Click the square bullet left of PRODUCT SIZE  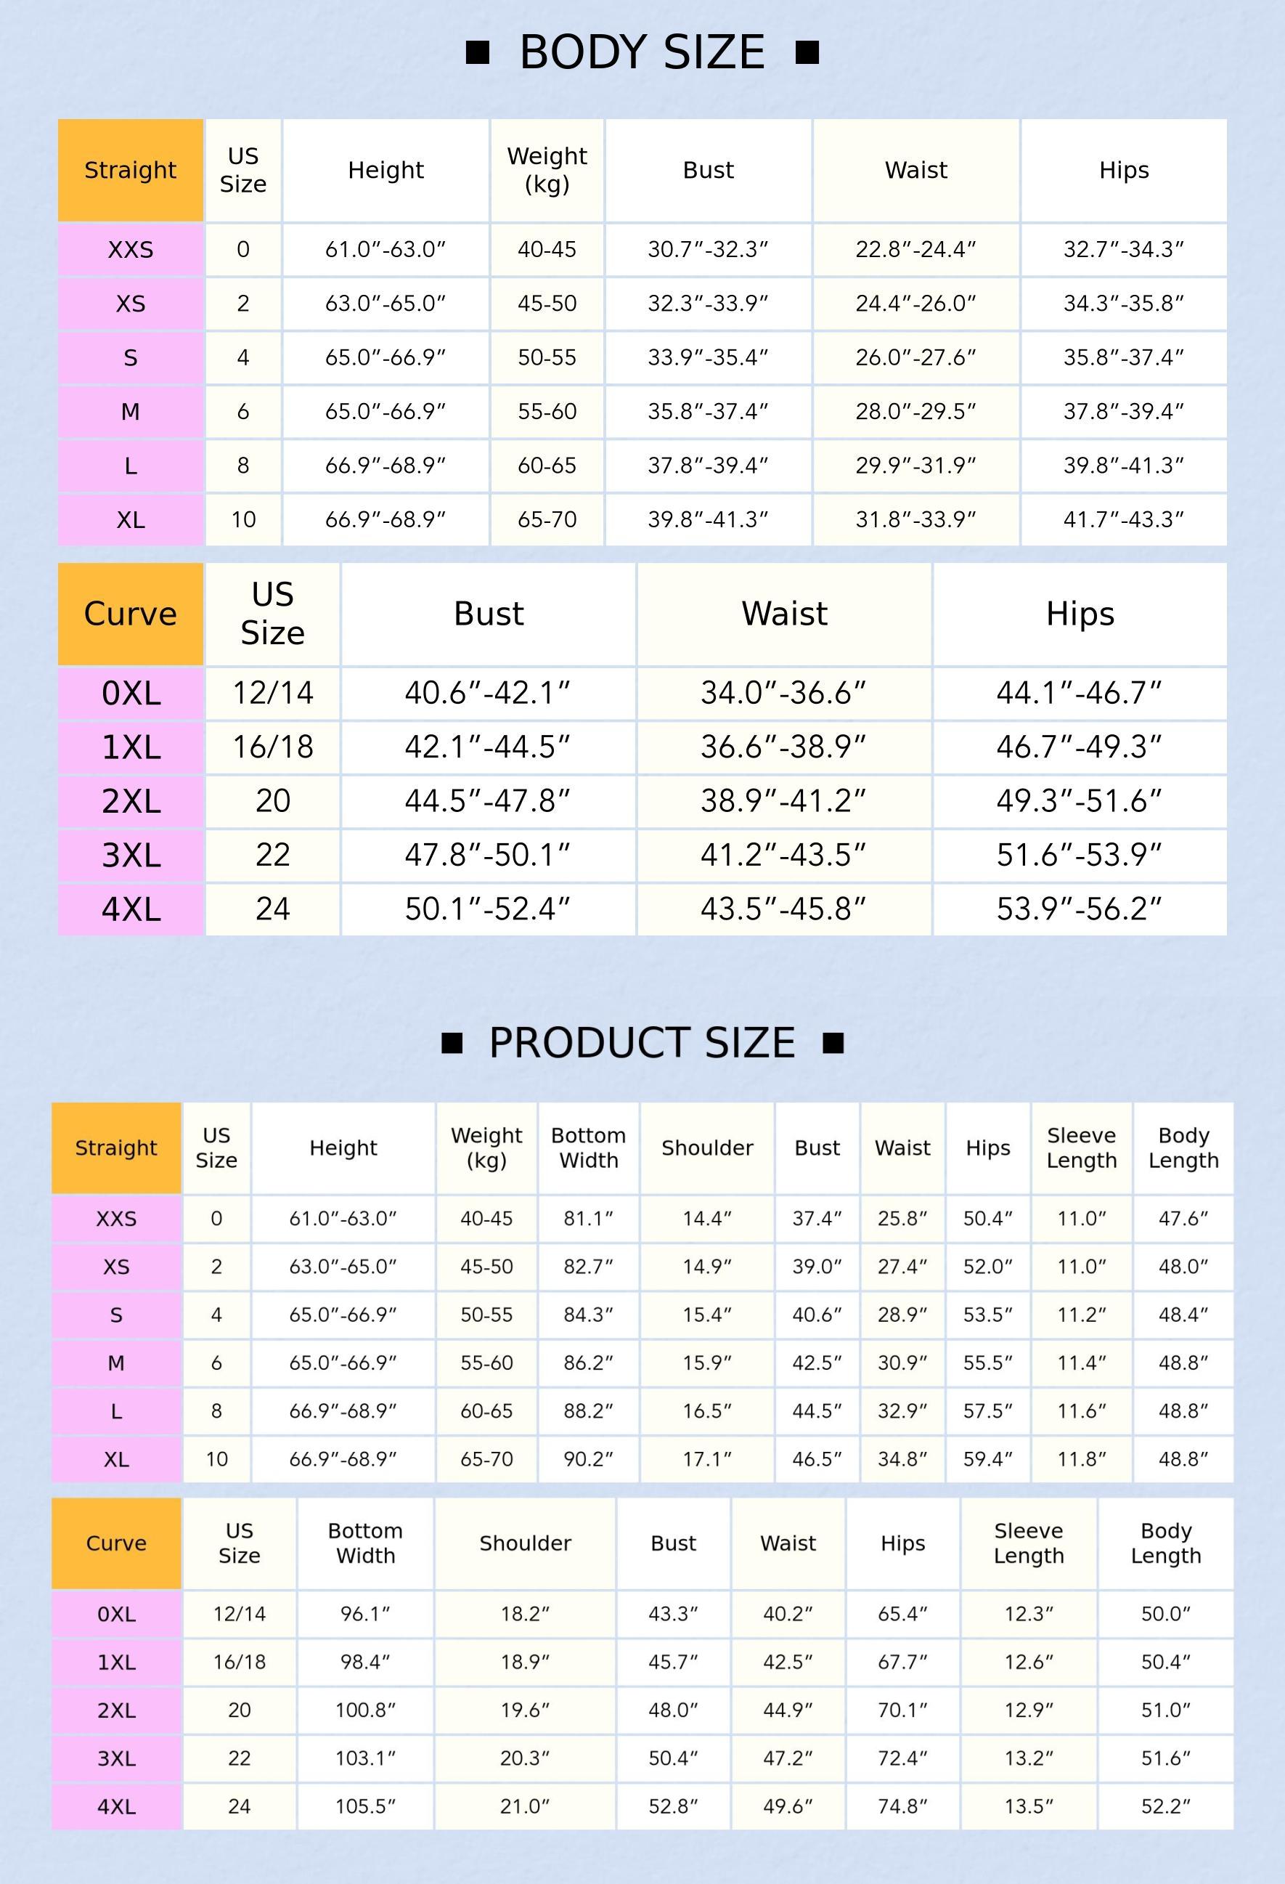(x=452, y=1044)
